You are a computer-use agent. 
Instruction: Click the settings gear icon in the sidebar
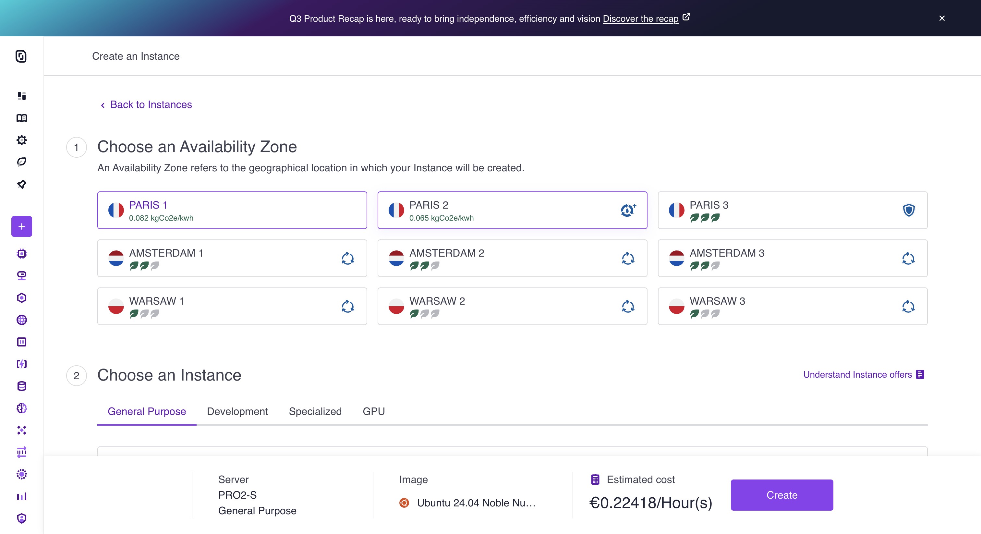pyautogui.click(x=22, y=140)
